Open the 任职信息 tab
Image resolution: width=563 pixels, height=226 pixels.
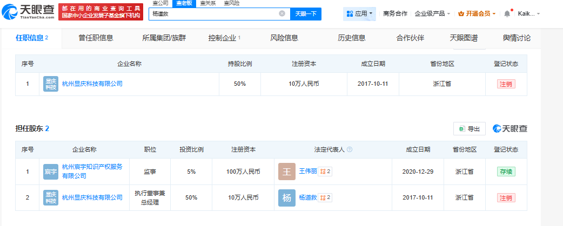tap(31, 38)
